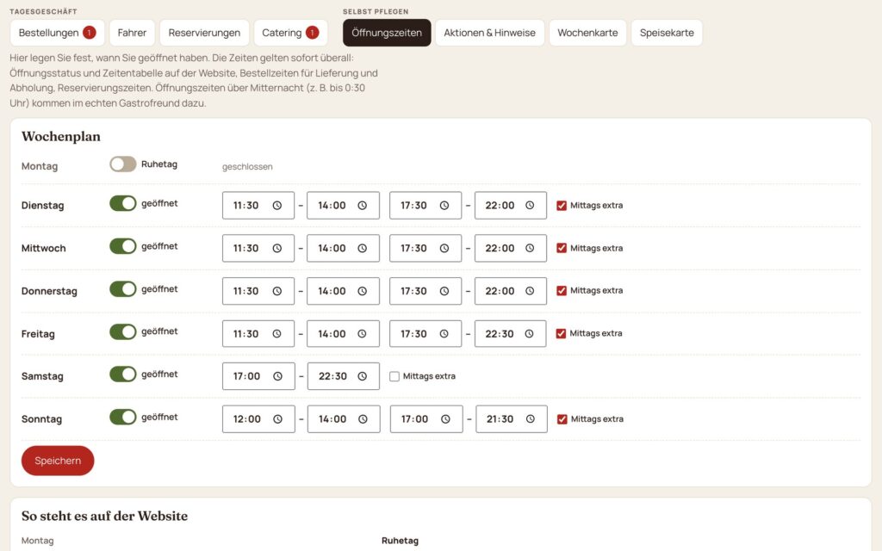This screenshot has height=551, width=882.
Task: Open clock picker for Freitag 17:30 field
Action: (444, 334)
